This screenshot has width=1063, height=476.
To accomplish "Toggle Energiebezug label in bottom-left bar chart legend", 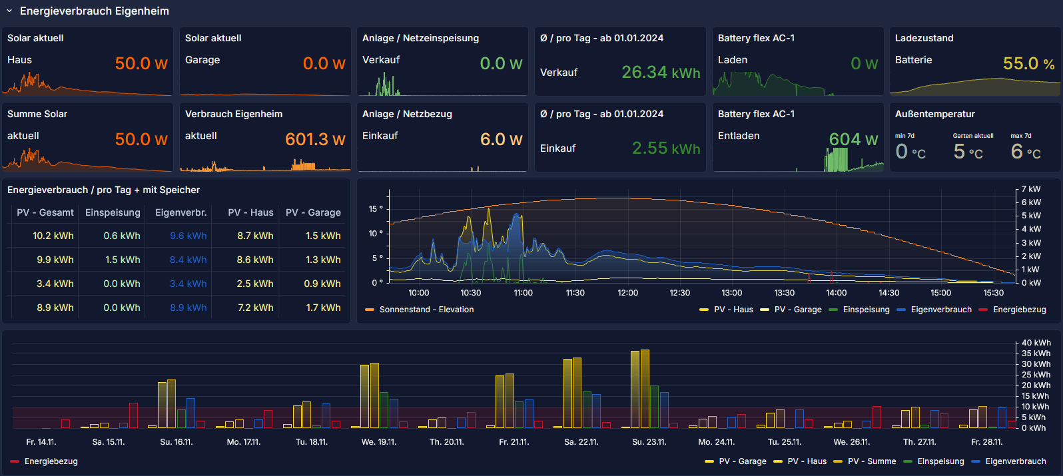I will tap(51, 462).
